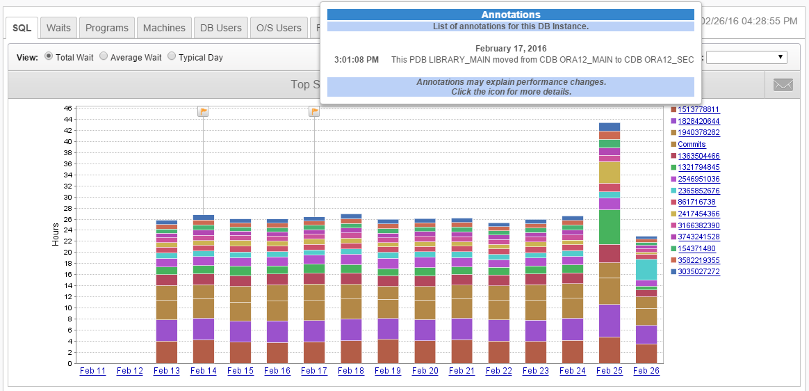Switch to the Programs tab

[x=107, y=28]
